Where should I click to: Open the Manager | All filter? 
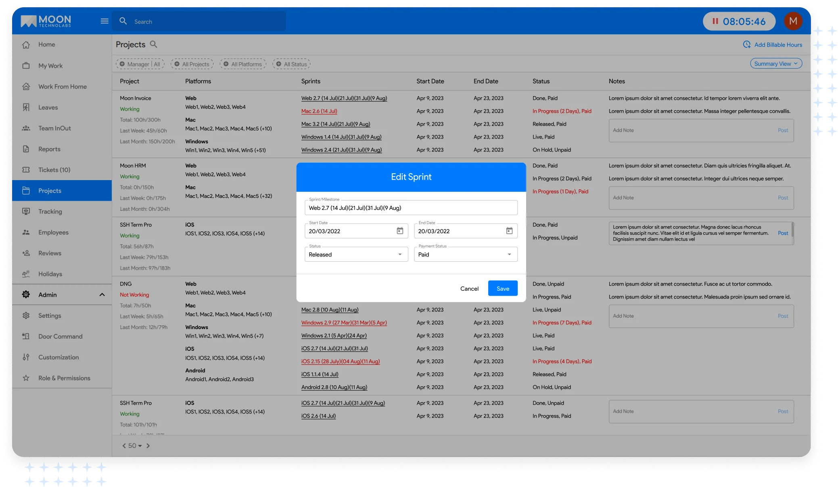click(x=140, y=64)
